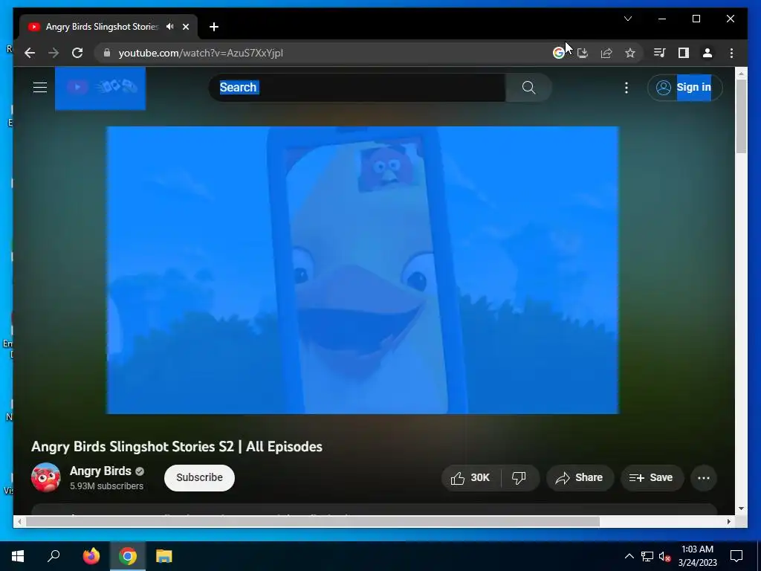Close the Angry Birds Slingshot Stories tab
This screenshot has height=571, width=761.
(x=185, y=27)
